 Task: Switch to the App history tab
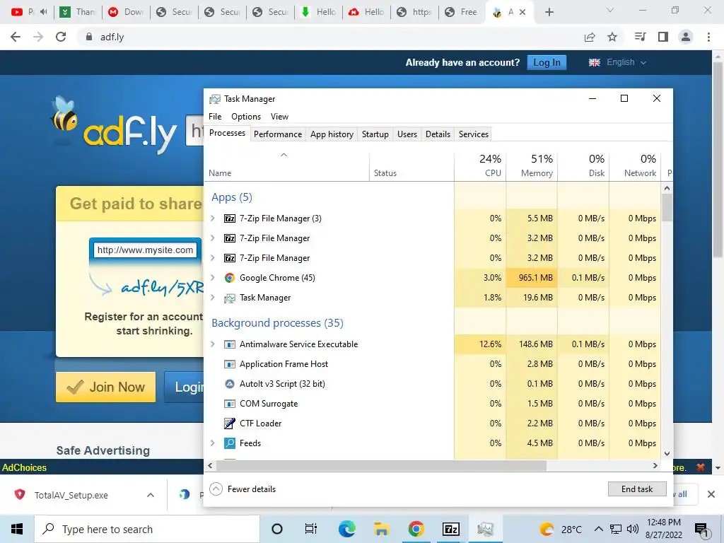tap(332, 134)
